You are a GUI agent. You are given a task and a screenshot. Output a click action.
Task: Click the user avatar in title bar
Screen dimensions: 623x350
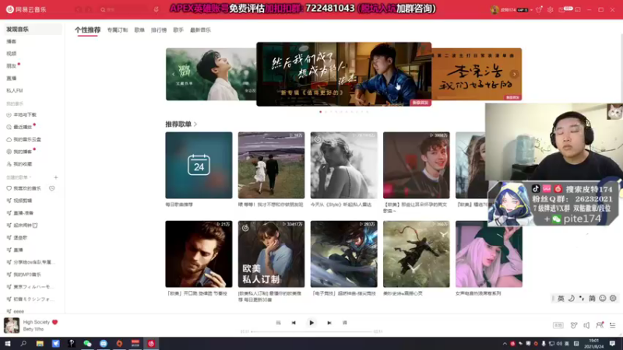[x=495, y=9]
